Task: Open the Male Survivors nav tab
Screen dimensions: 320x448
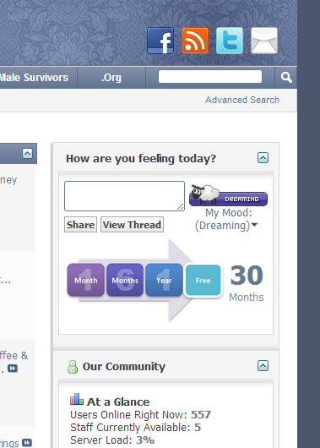Action: (x=35, y=78)
